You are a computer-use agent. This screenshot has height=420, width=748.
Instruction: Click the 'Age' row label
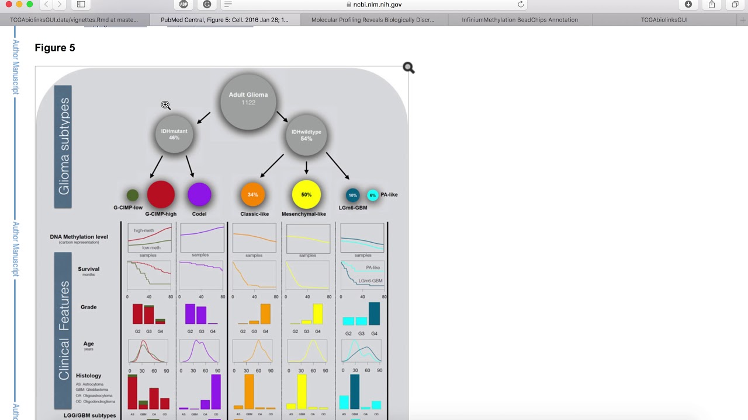click(x=89, y=345)
